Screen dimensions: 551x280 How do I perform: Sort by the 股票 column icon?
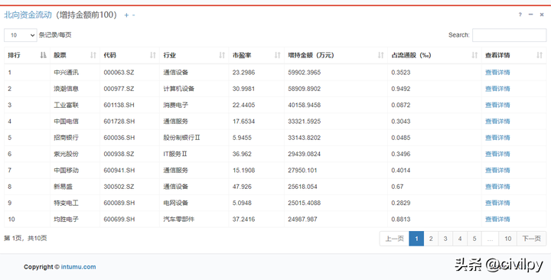[93, 55]
